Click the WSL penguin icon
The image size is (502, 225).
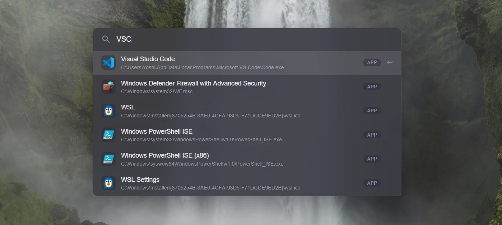108,111
